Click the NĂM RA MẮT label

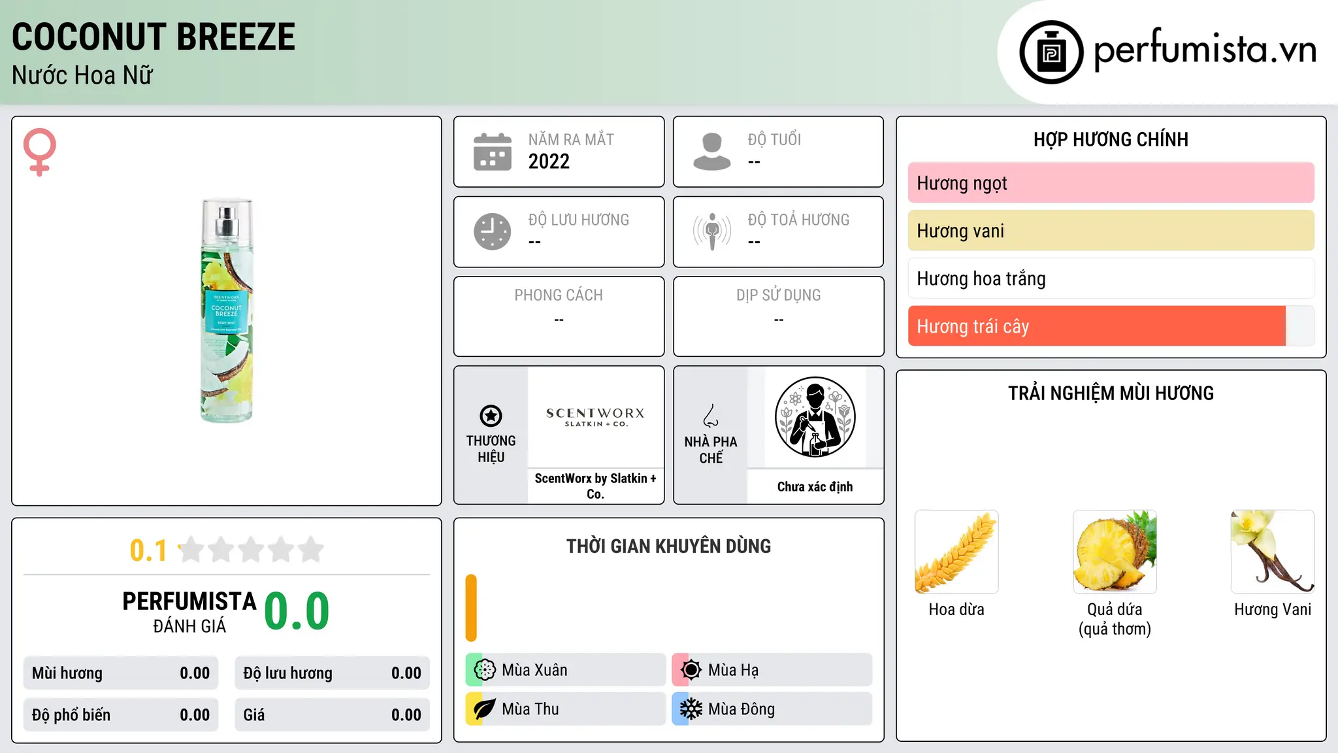click(x=571, y=140)
